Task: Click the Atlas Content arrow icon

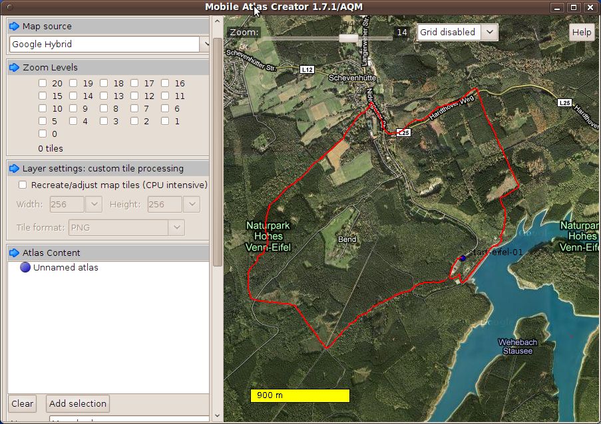Action: [14, 253]
